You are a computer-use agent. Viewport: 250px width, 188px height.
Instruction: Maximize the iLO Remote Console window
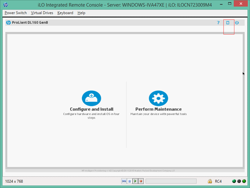230,4
